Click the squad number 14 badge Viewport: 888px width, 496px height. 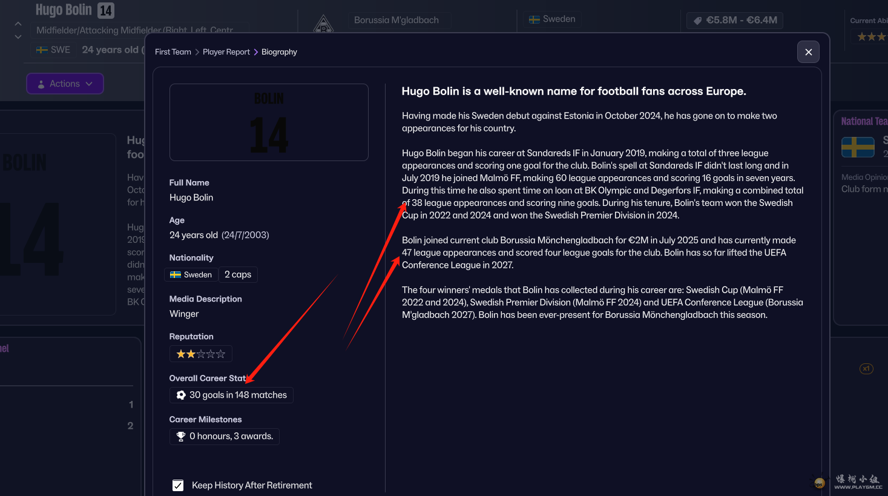[x=106, y=10]
